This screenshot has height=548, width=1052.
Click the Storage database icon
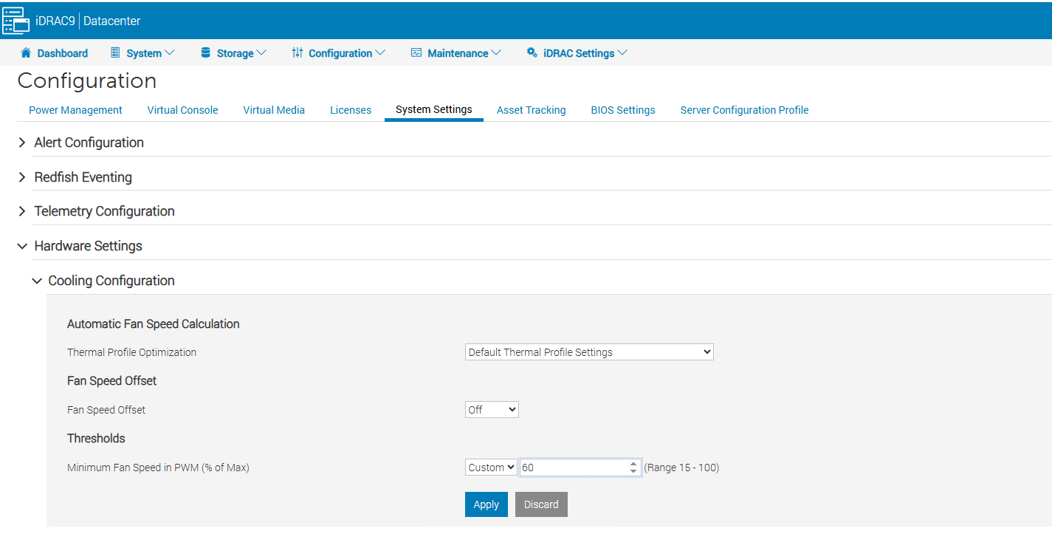(206, 53)
